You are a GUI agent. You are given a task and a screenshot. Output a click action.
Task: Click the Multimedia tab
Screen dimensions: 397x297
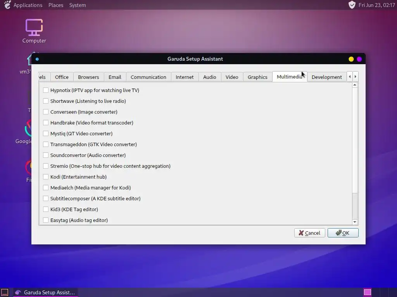click(x=290, y=77)
